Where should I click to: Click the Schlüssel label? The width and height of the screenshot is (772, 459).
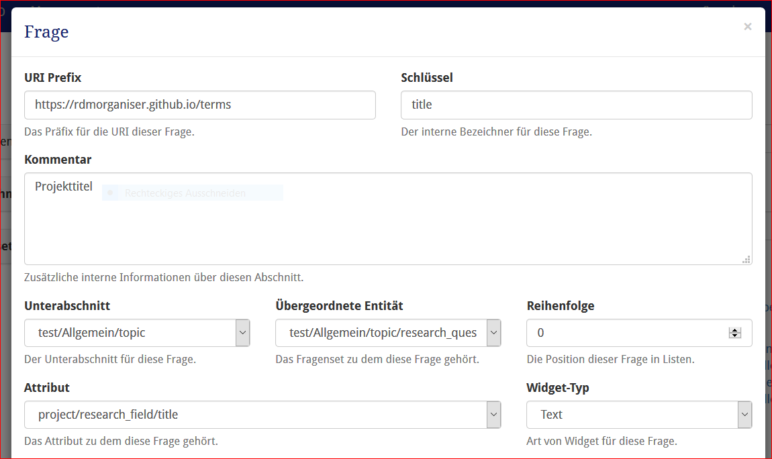coord(427,78)
